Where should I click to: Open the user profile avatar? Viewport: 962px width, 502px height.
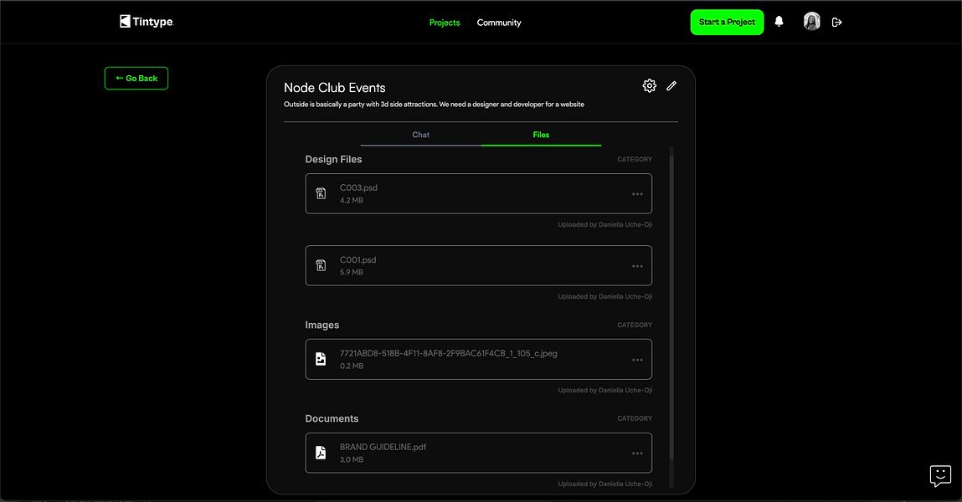pyautogui.click(x=811, y=22)
